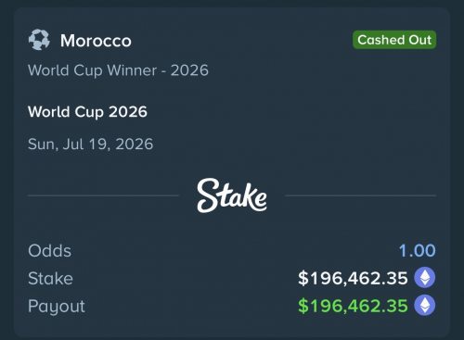Click the 1.00 odds value

click(418, 250)
